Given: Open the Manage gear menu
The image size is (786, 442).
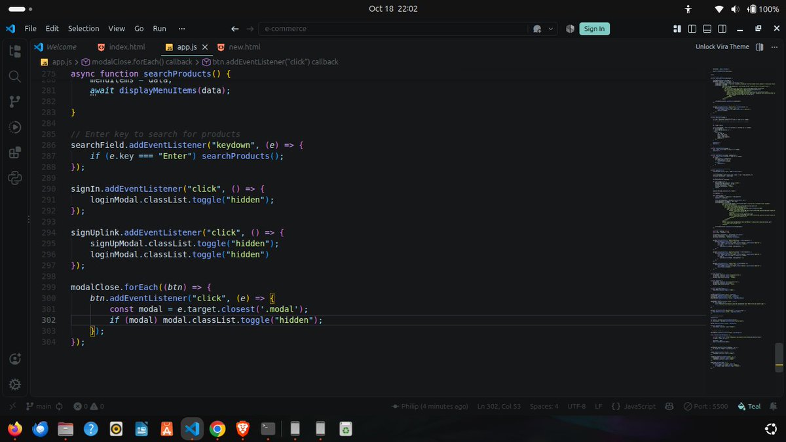Looking at the screenshot, I should tap(15, 384).
